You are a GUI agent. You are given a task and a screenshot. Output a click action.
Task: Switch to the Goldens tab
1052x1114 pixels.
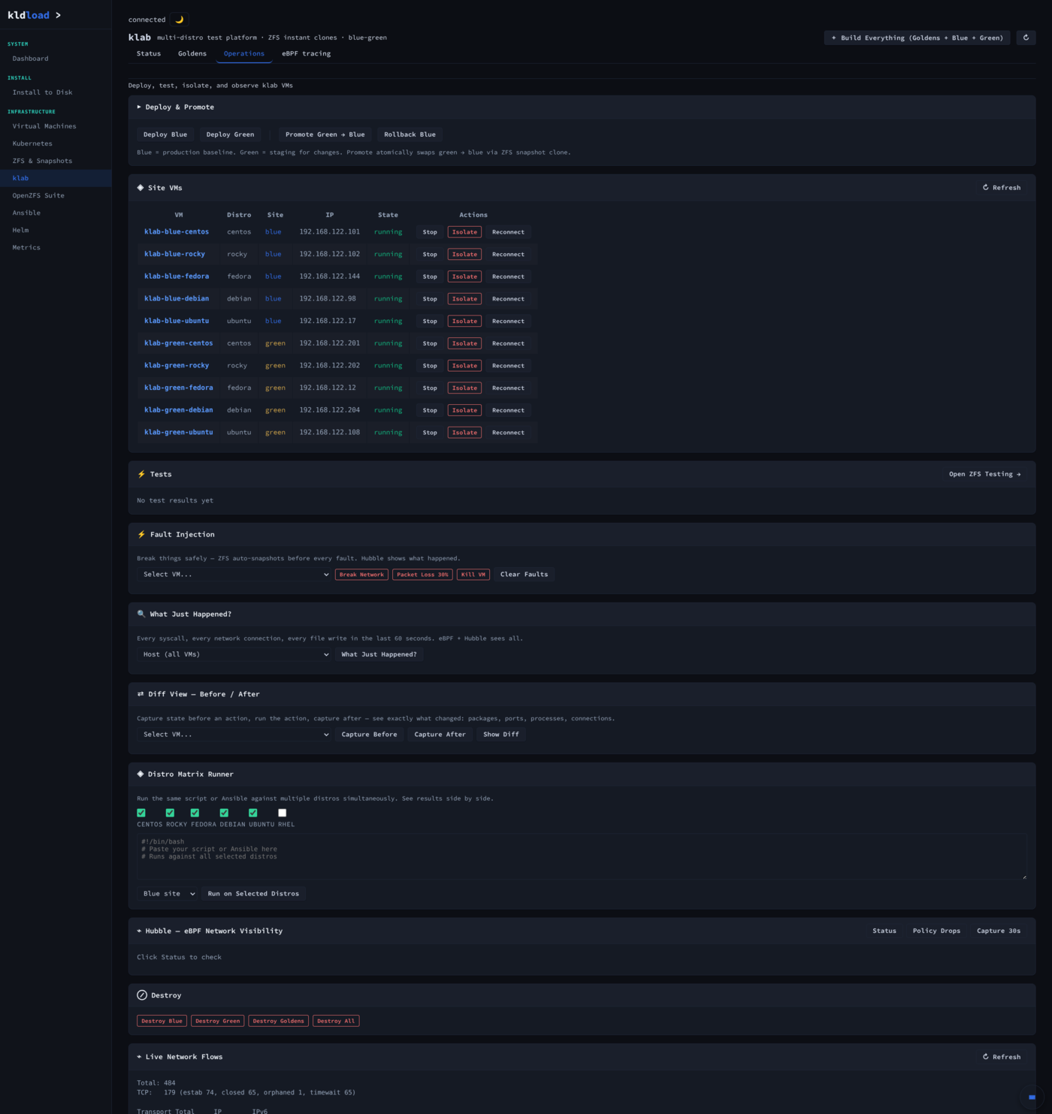point(192,53)
